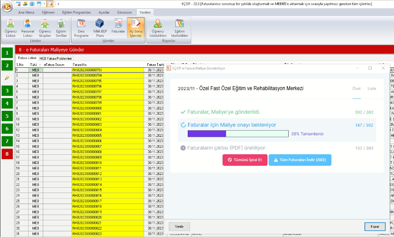Click the row number 15 cell
Image resolution: width=394 pixels, height=237 pixels.
coord(22,146)
